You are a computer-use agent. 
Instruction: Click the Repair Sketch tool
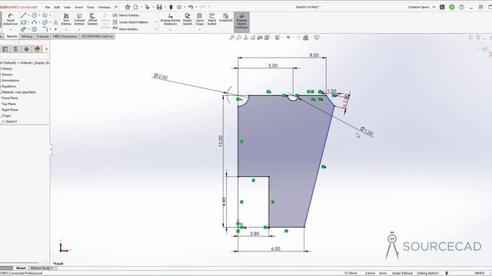coord(188,19)
